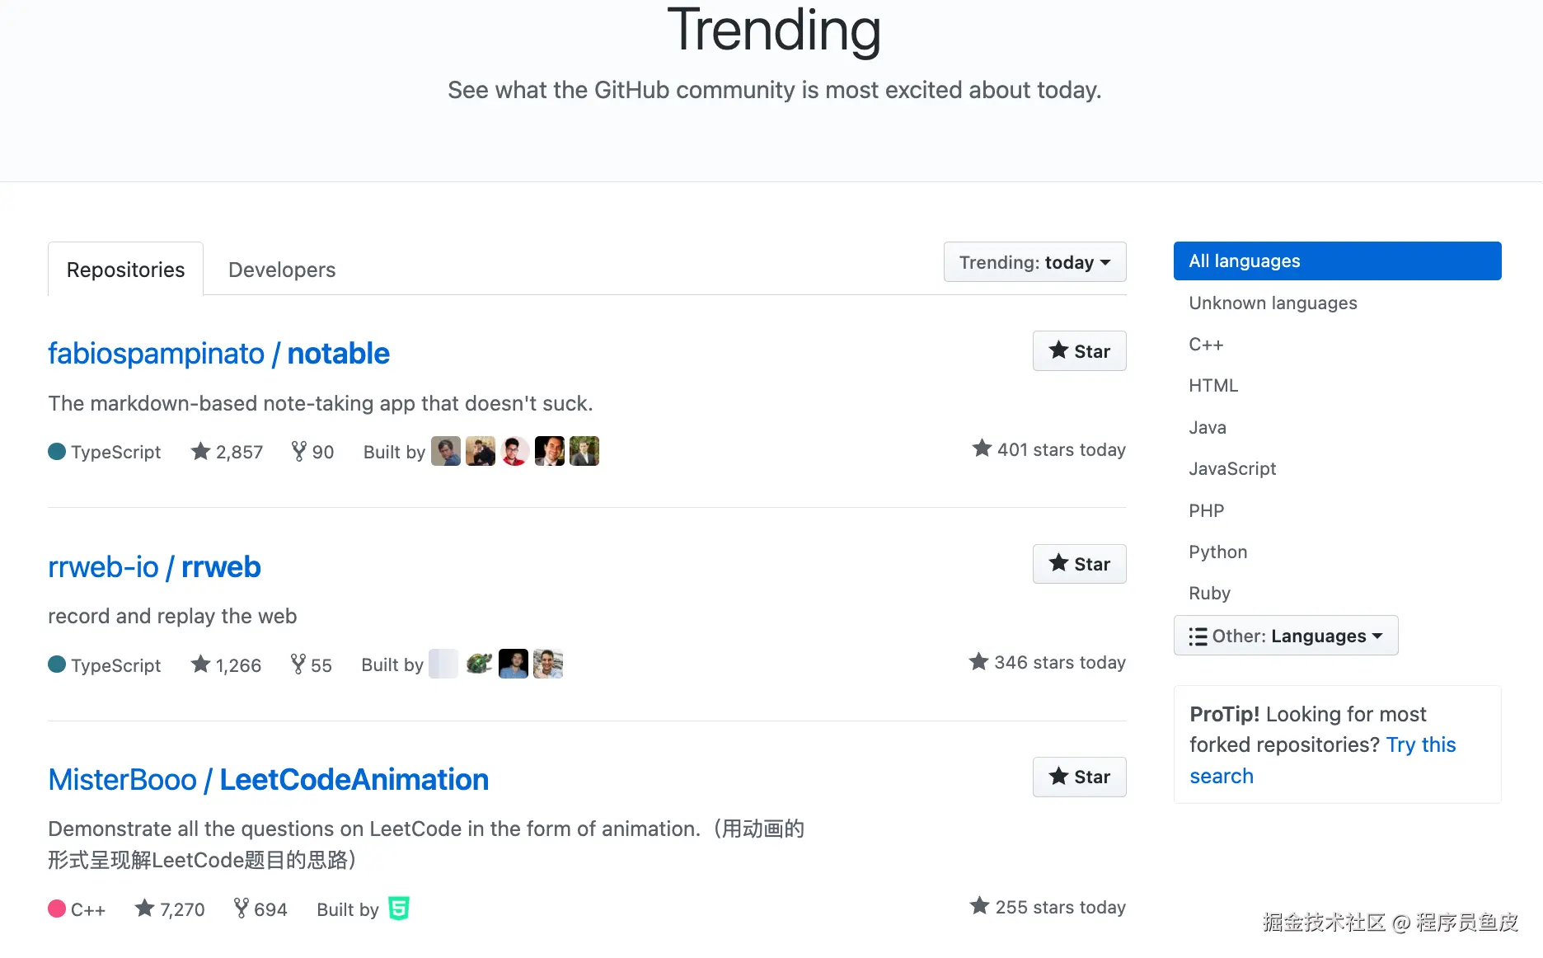
Task: Click the HTML5 shield contributor avatar
Action: click(x=399, y=909)
